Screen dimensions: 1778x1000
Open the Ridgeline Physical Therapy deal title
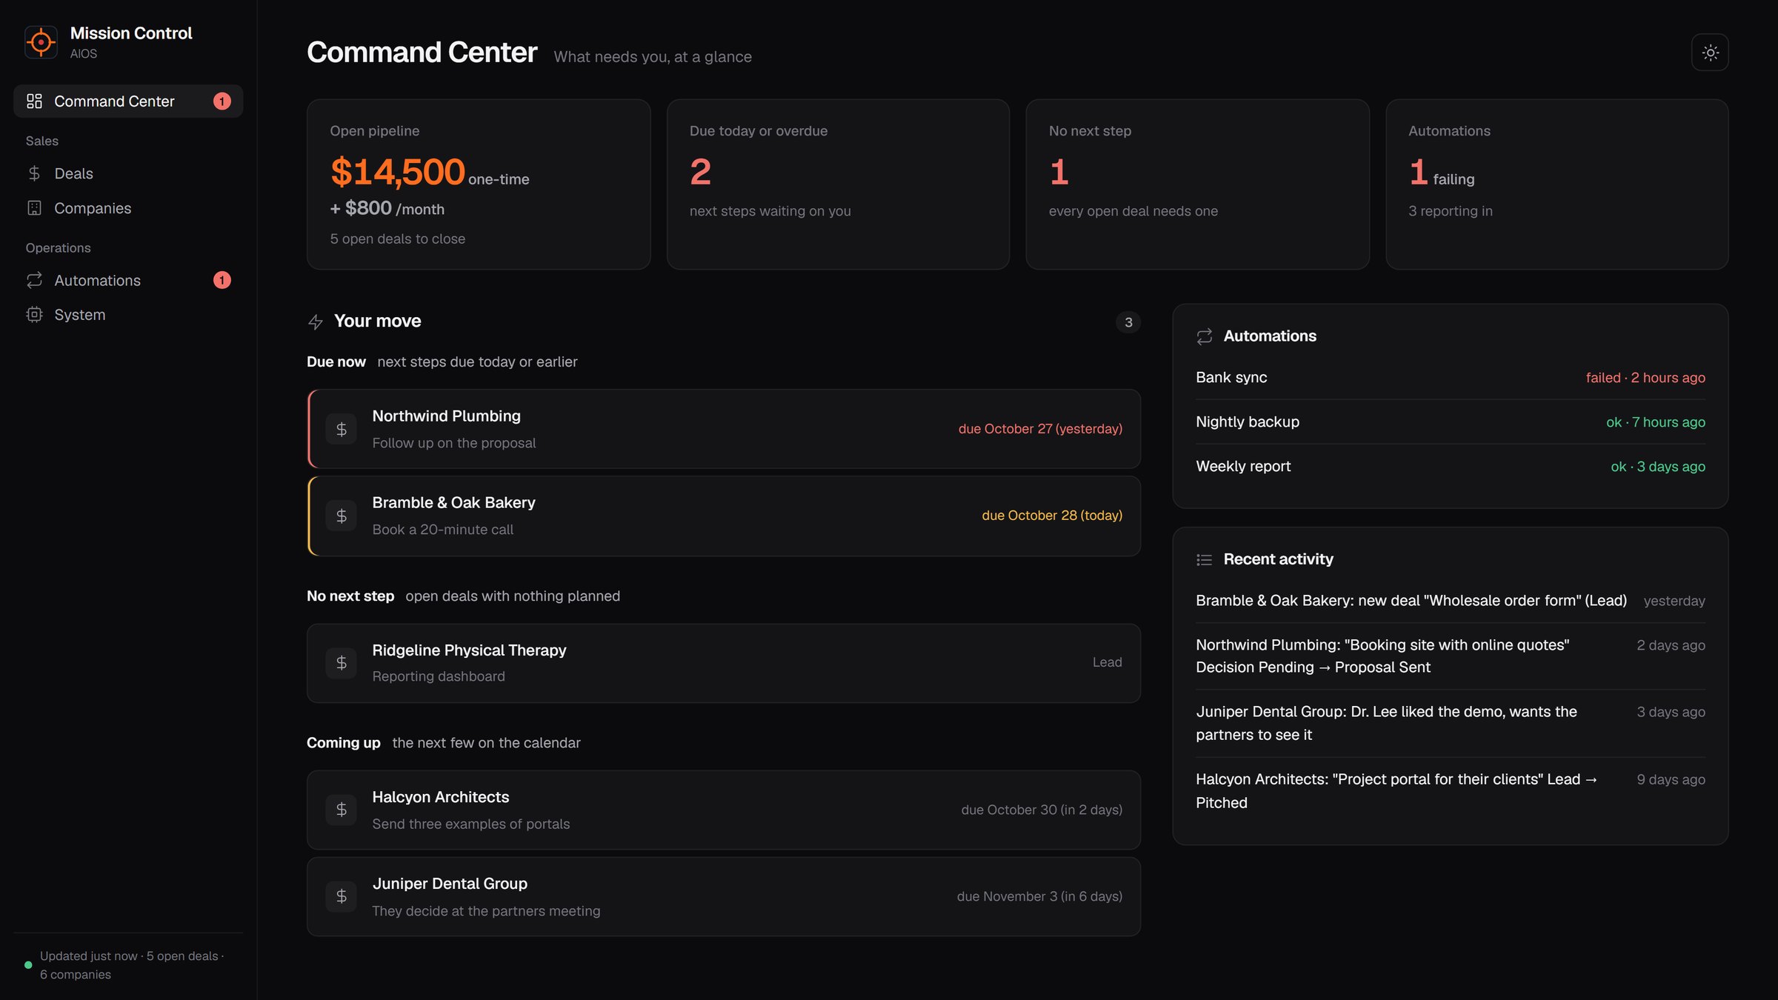click(469, 650)
